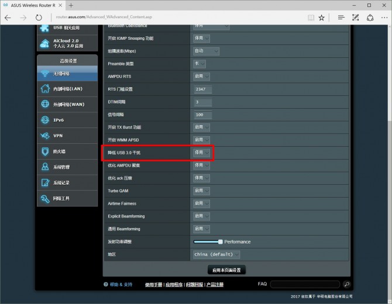
Task: Open the multicast rate (Mbps) dropdown
Action: [x=207, y=51]
